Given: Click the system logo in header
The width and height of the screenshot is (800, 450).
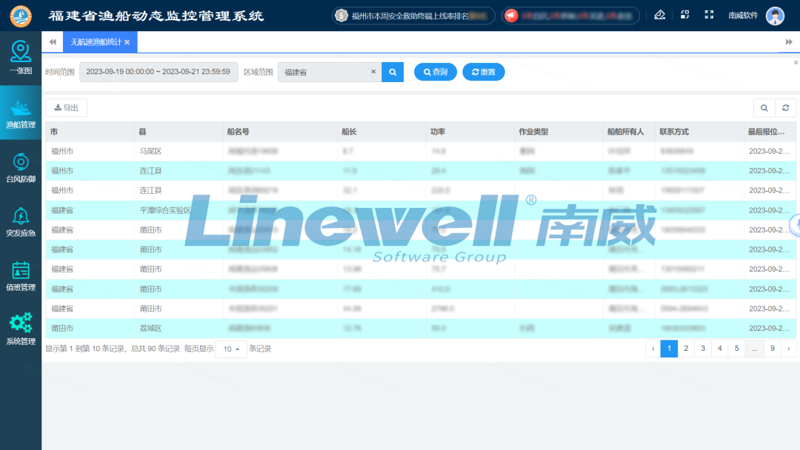Looking at the screenshot, I should pos(21,16).
